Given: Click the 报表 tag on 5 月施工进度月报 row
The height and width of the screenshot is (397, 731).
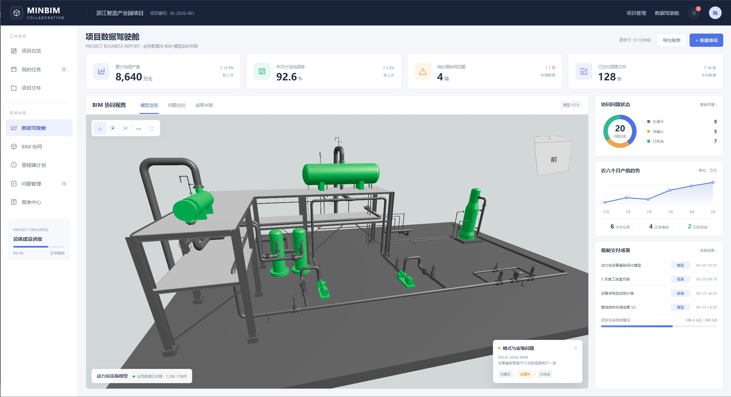Looking at the screenshot, I should [680, 279].
